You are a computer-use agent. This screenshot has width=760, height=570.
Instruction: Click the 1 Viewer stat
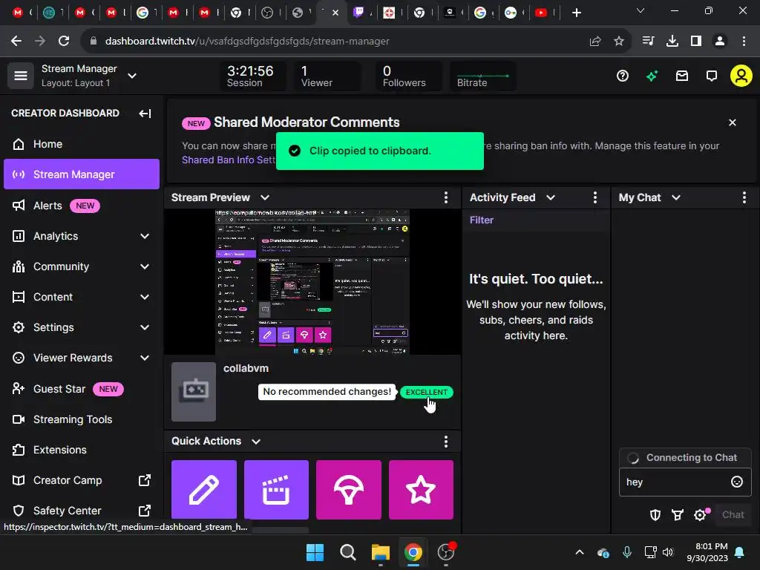[327, 76]
